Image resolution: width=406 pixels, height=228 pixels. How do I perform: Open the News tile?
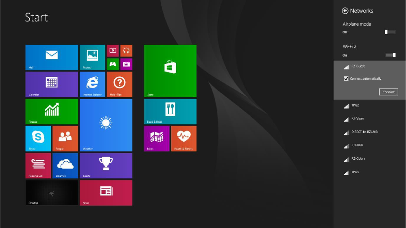pos(106,193)
